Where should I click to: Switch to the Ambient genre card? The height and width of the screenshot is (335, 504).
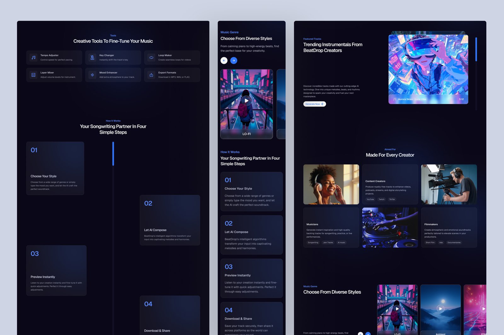440,309
